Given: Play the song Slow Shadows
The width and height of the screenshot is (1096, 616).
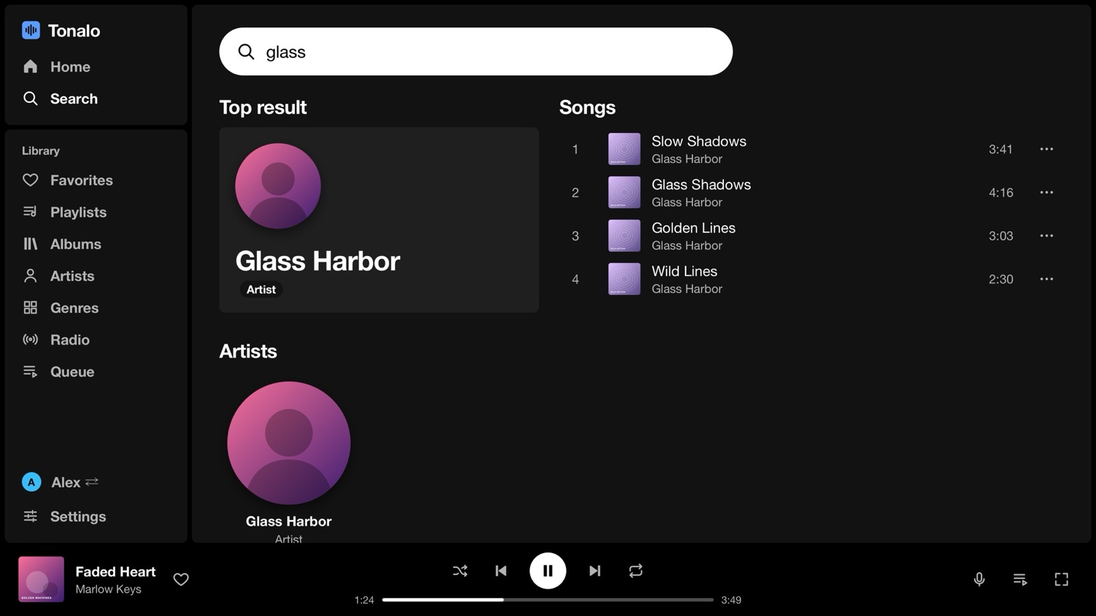Looking at the screenshot, I should [x=812, y=149].
